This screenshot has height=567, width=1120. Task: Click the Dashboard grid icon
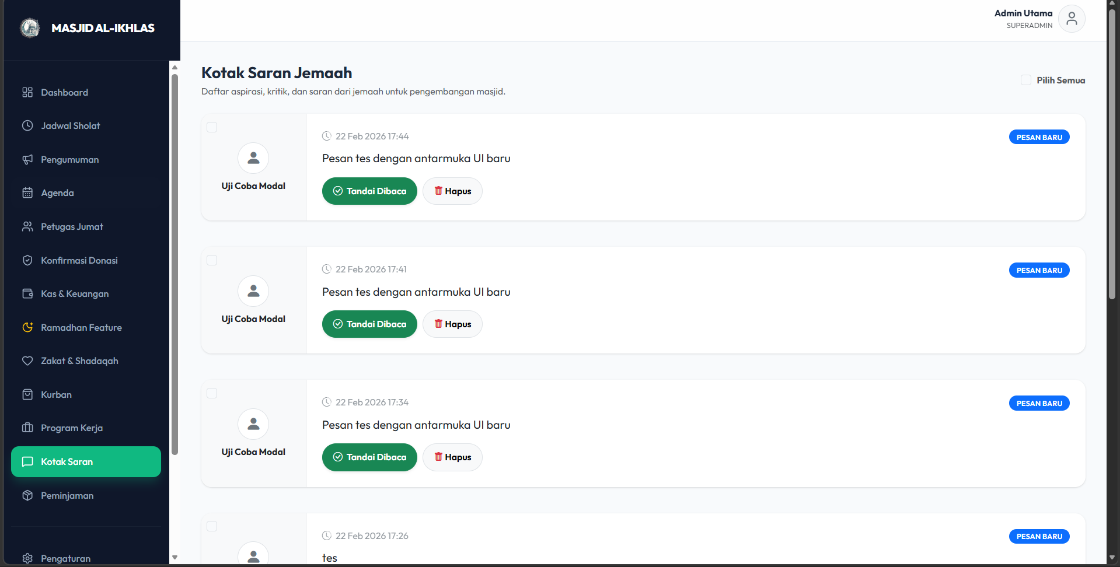click(x=27, y=92)
